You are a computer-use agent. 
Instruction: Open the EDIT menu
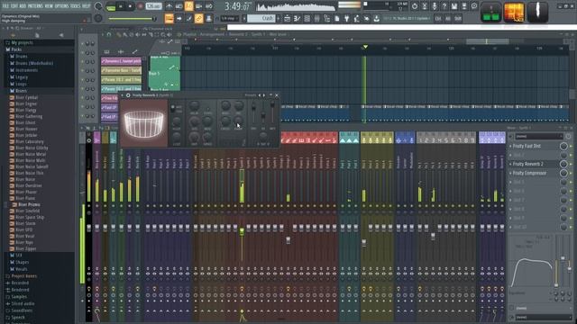point(14,6)
